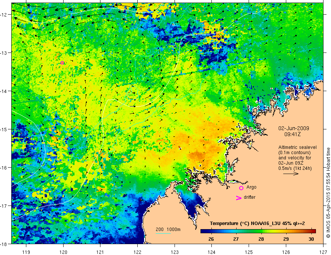331x255 pixels.
Task: Click the '124' longitude axis label
Action: click(212, 252)
